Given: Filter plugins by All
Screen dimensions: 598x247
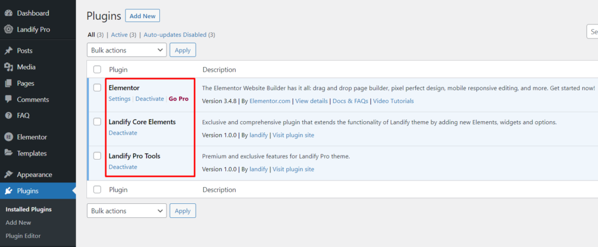Looking at the screenshot, I should pyautogui.click(x=91, y=35).
